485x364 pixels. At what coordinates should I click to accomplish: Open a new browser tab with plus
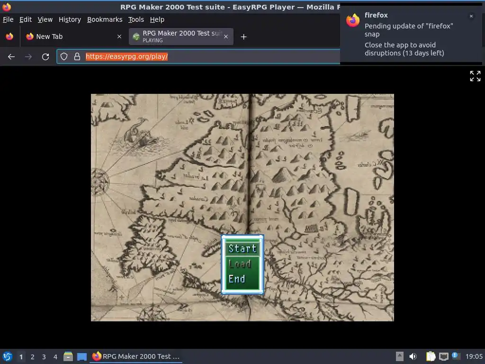click(244, 37)
